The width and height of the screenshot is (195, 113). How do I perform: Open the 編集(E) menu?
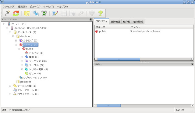pyautogui.click(x=22, y=7)
